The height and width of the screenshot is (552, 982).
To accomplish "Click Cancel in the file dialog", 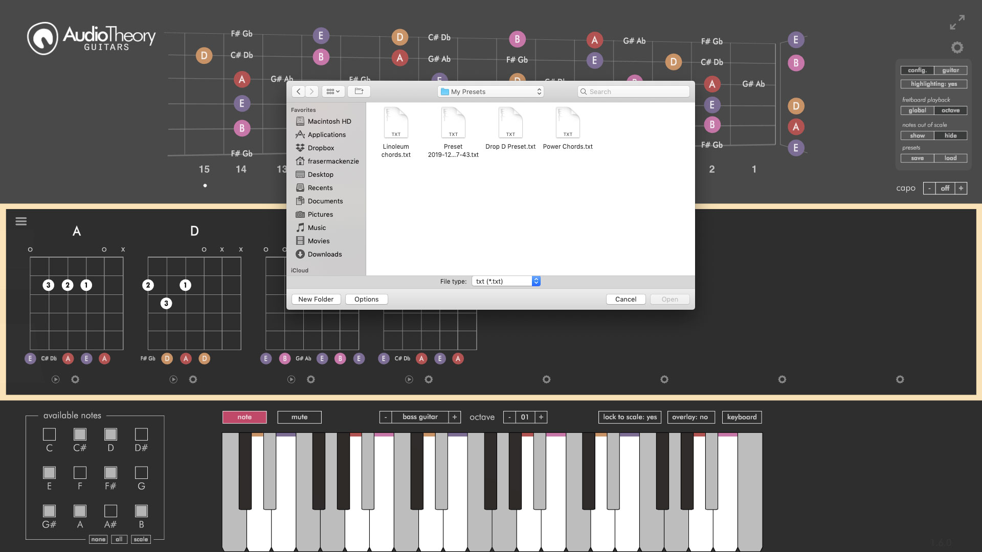I will pyautogui.click(x=626, y=299).
